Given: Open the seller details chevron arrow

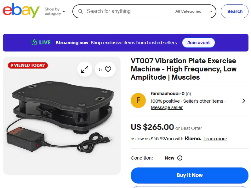Looking at the screenshot, I should (243, 101).
